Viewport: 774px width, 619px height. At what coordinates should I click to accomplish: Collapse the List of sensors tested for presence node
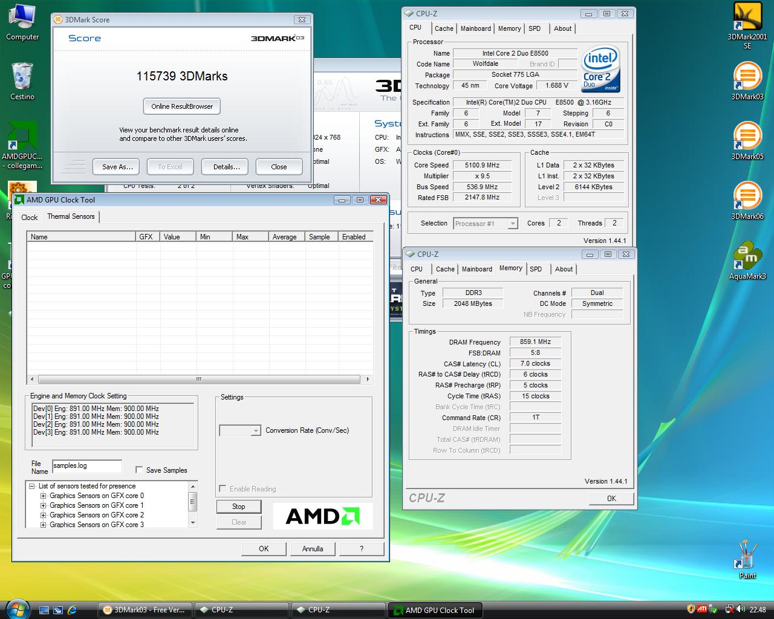pos(31,486)
